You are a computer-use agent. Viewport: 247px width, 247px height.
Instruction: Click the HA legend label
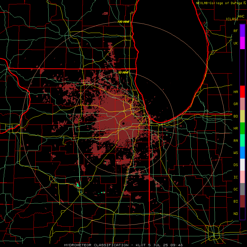[x=235, y=92]
